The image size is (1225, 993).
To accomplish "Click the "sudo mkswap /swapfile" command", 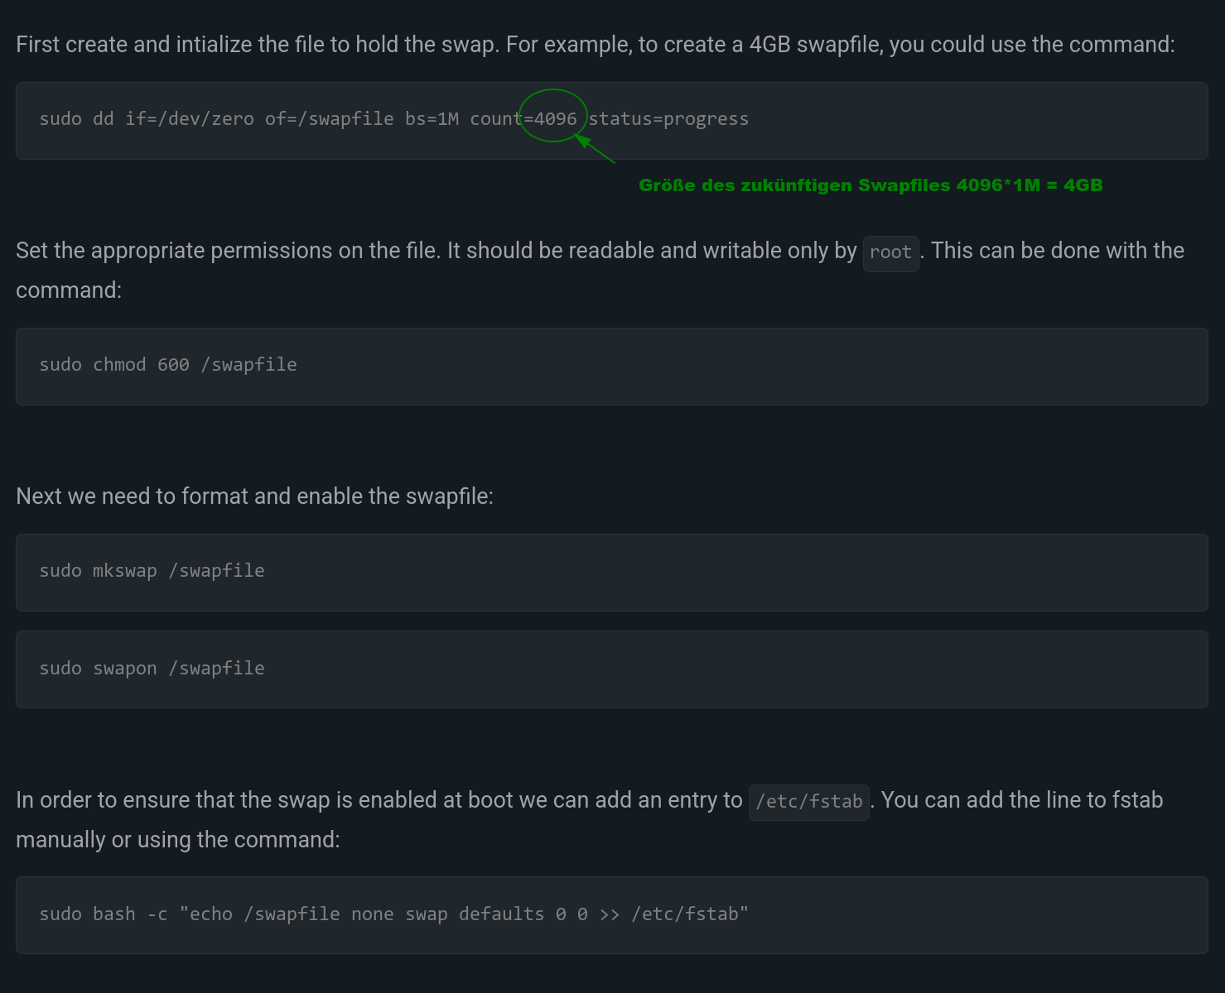I will coord(152,571).
